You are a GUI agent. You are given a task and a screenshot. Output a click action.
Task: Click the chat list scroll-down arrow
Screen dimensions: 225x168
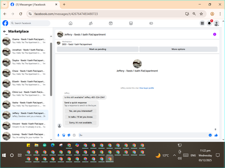[51, 140]
